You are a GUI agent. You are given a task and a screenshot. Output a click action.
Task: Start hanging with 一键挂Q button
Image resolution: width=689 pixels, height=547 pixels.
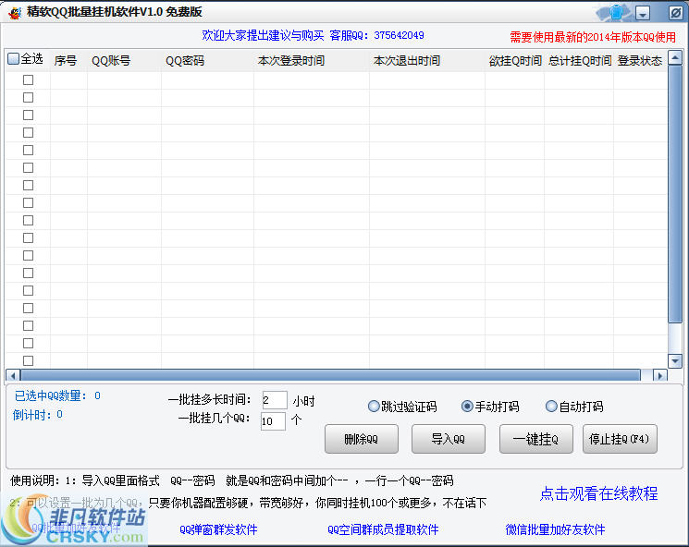point(536,439)
